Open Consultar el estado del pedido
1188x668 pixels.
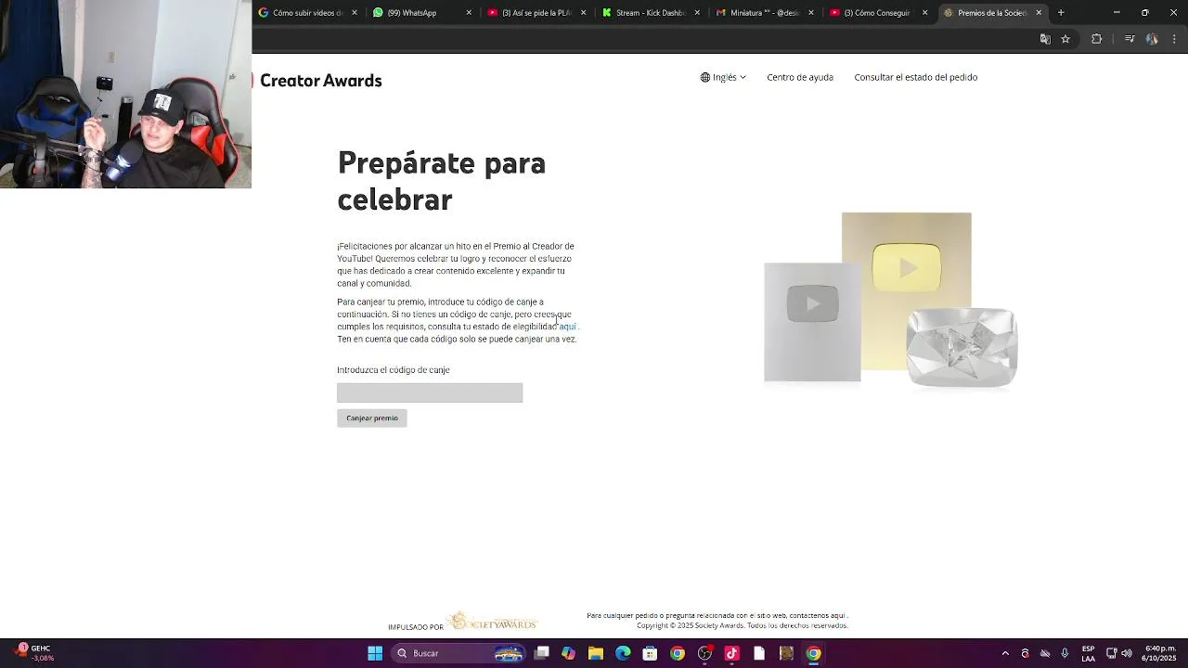916,77
